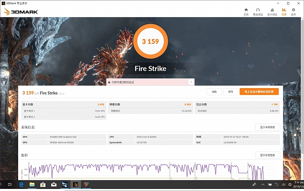Click the network icon in the system tray
The image size is (304, 191).
[x=277, y=184]
